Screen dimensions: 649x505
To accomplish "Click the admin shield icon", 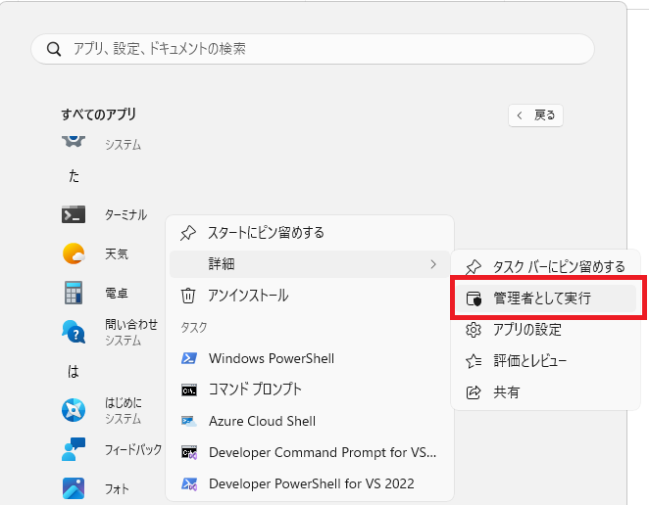I will [x=474, y=298].
